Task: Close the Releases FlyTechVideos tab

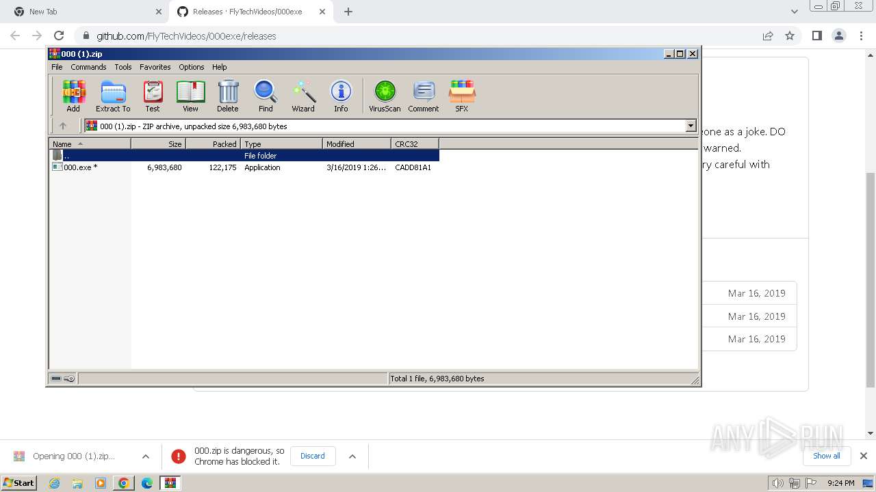Action: point(322,12)
